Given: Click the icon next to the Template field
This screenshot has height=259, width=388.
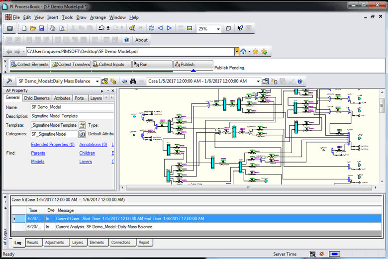Looking at the screenshot, I should (82, 125).
